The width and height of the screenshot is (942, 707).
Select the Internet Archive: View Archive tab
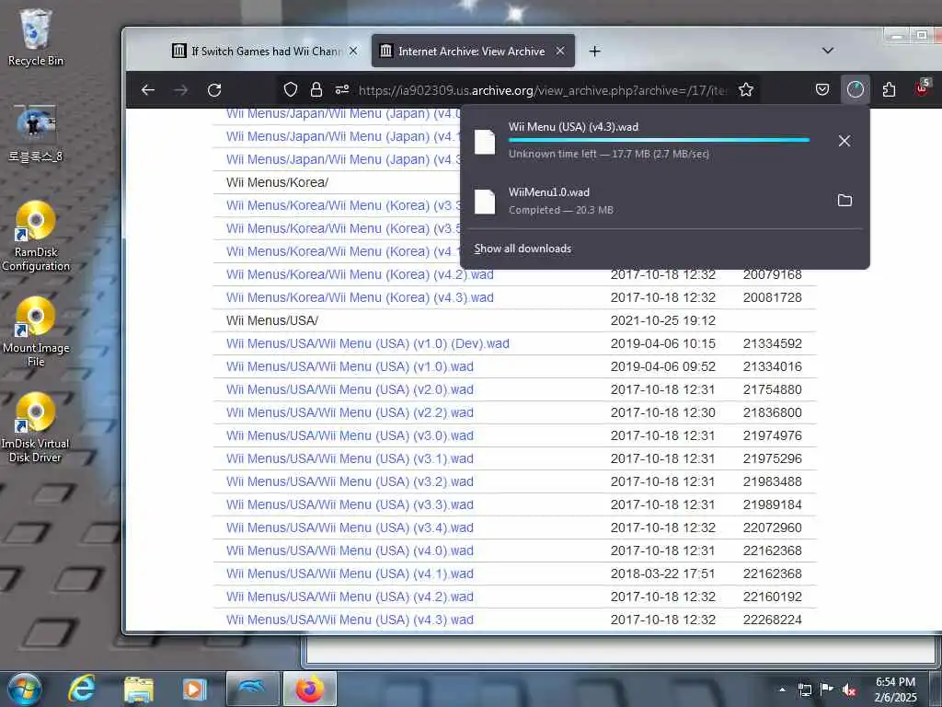(x=473, y=52)
